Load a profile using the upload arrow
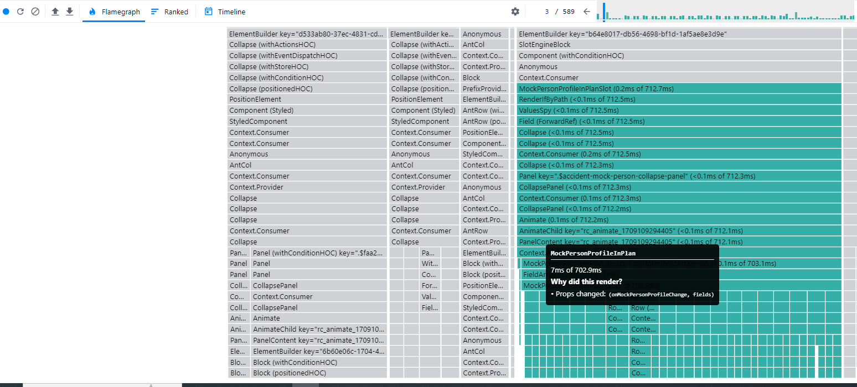Viewport: 857px width, 387px height. tap(55, 12)
